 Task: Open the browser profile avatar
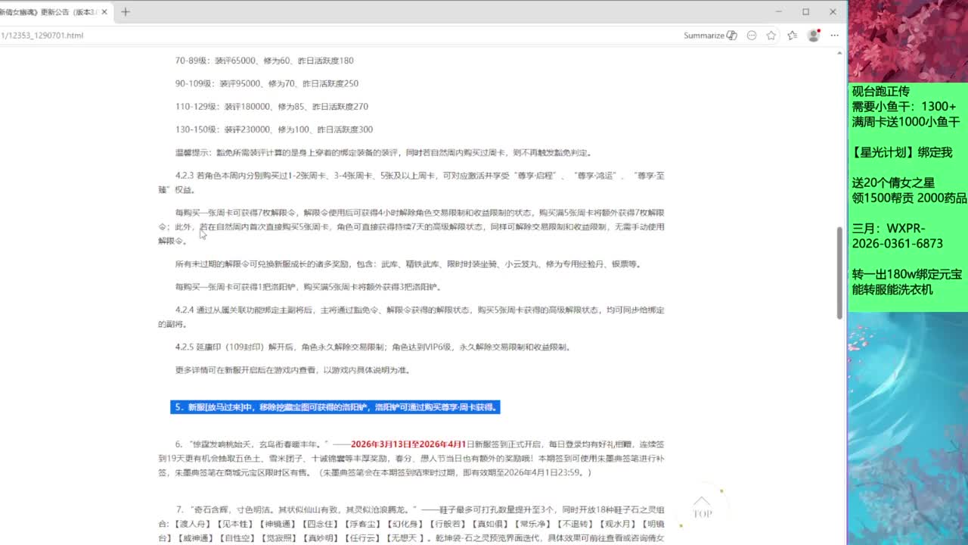point(814,36)
